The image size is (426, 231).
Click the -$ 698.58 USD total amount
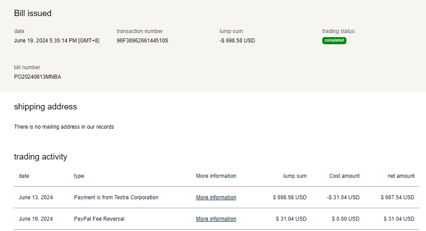tap(237, 41)
